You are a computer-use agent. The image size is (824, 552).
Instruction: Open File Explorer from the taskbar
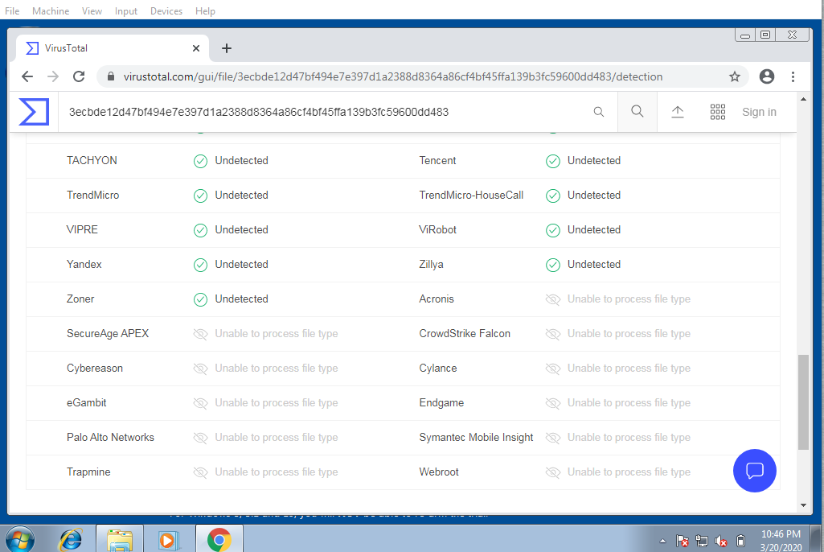click(x=120, y=540)
